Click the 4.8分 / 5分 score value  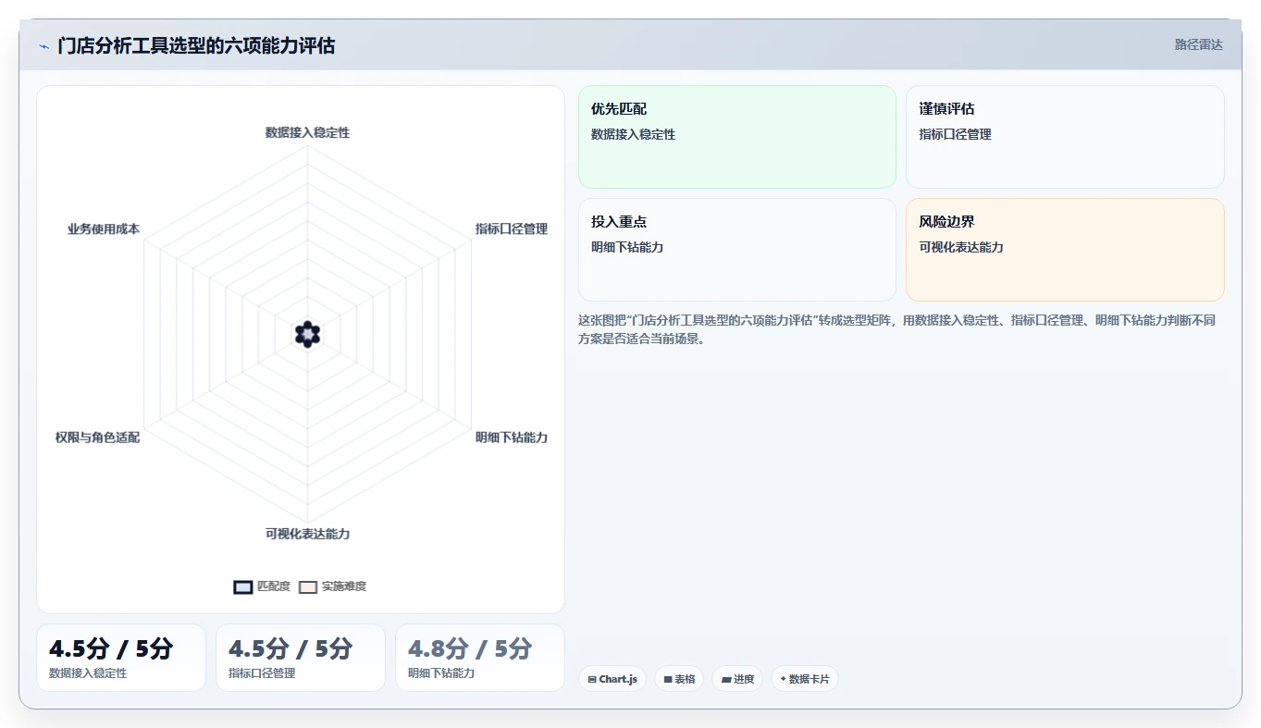click(x=470, y=648)
